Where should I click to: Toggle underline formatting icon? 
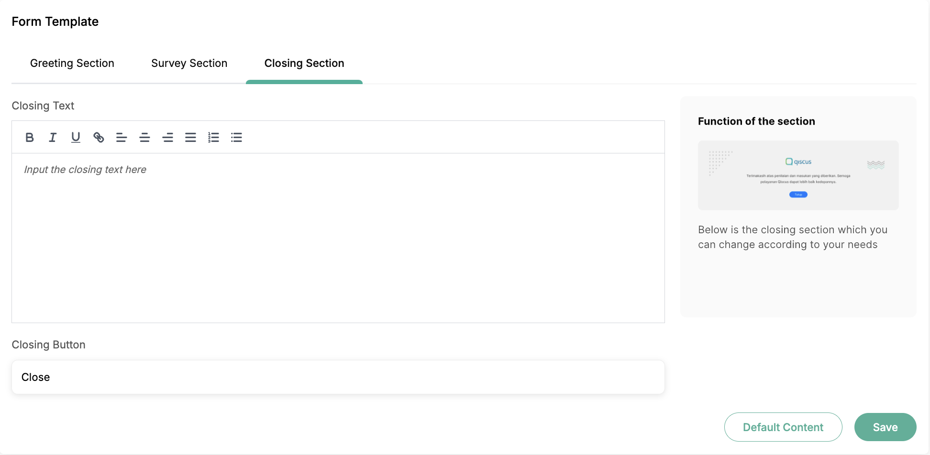pos(76,138)
